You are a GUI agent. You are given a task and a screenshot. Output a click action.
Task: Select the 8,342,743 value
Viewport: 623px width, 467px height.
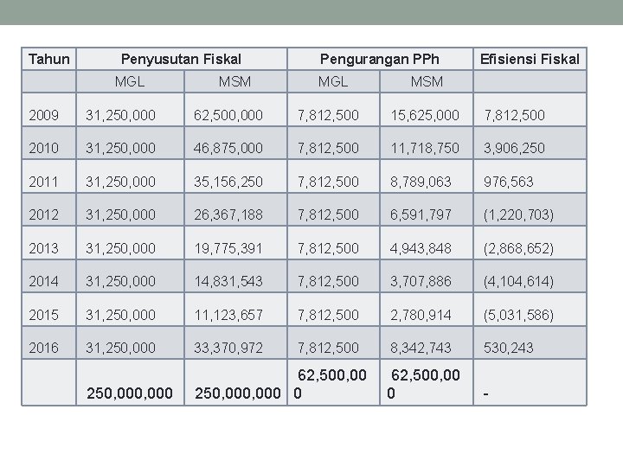tap(421, 348)
